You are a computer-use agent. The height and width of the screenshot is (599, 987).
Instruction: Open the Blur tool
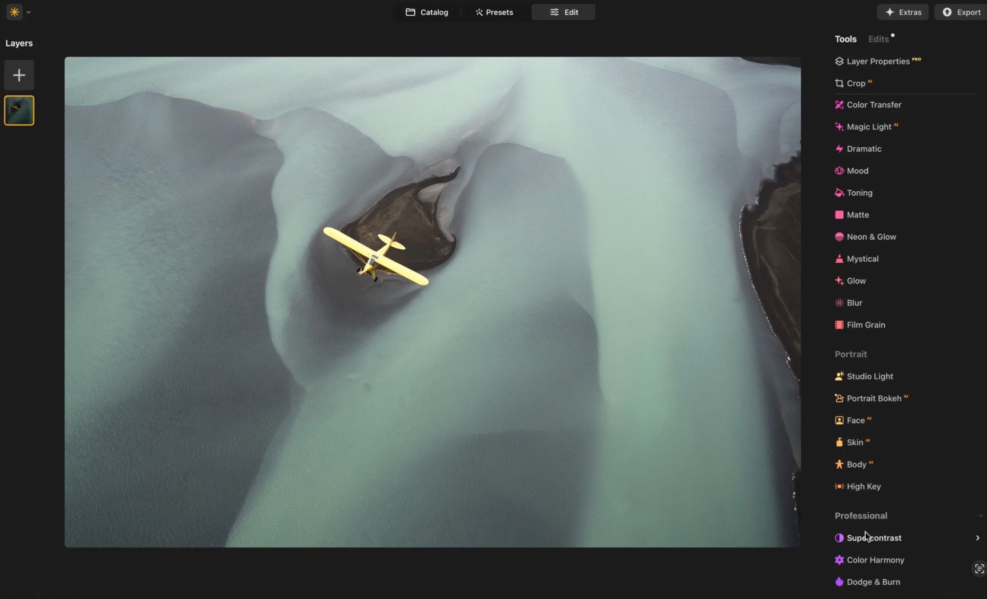point(848,303)
